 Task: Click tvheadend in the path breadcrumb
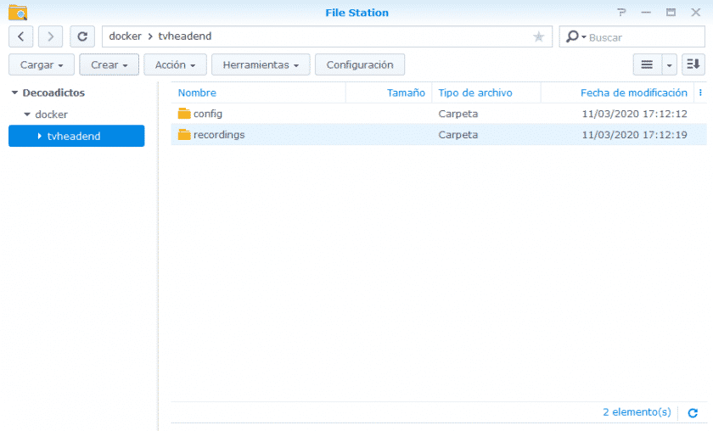pos(185,36)
